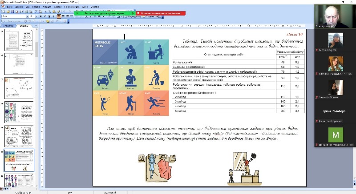Click thumbnail pane scrollbar down arrow
The width and height of the screenshot is (356, 194).
pos(37,186)
